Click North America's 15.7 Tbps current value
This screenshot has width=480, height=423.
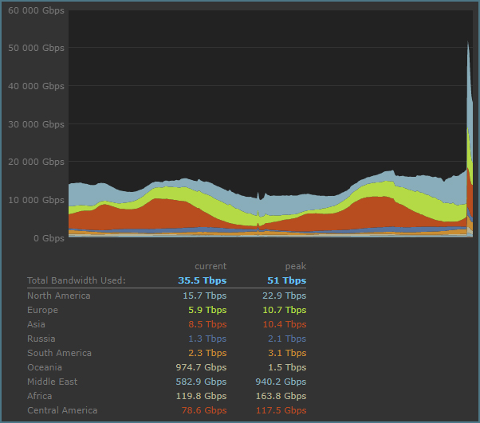(205, 296)
